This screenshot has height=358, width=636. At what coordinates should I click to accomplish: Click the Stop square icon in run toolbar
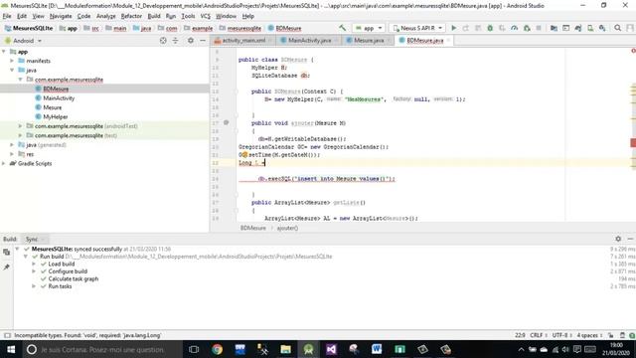pos(539,28)
